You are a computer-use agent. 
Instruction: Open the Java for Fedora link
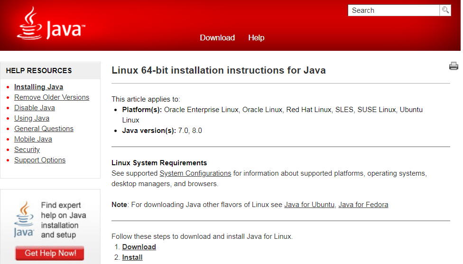pos(363,205)
